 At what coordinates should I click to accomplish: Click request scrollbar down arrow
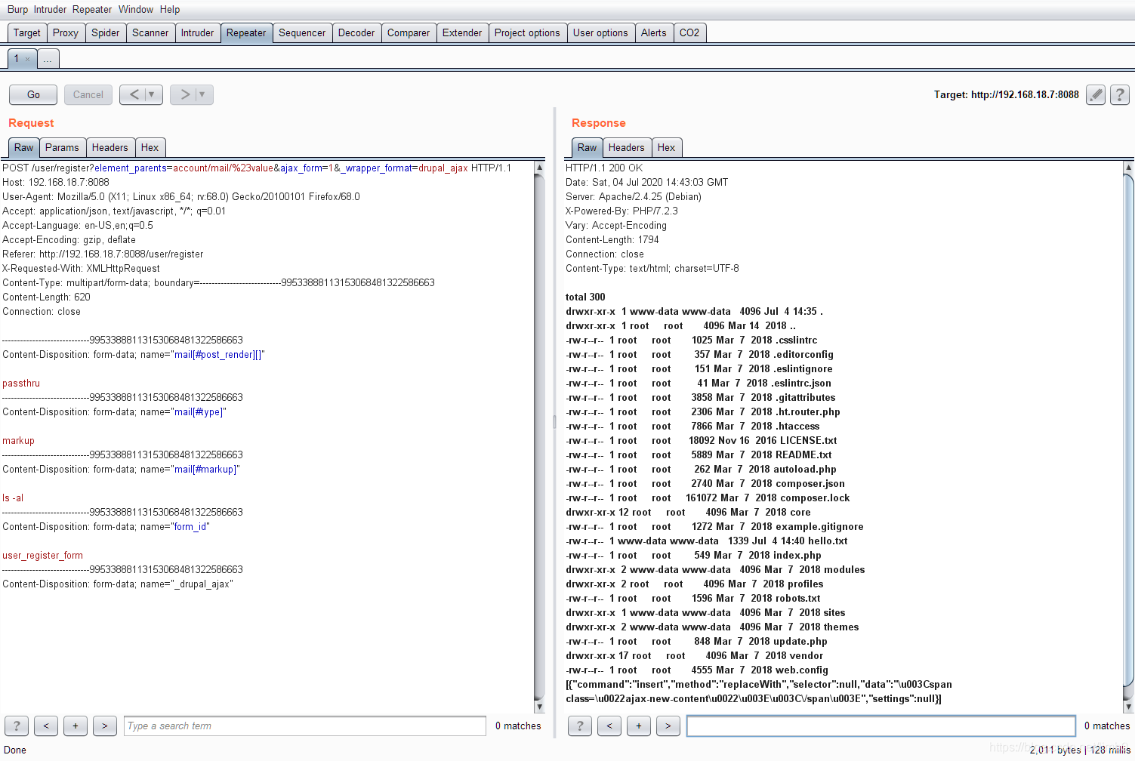tap(539, 707)
